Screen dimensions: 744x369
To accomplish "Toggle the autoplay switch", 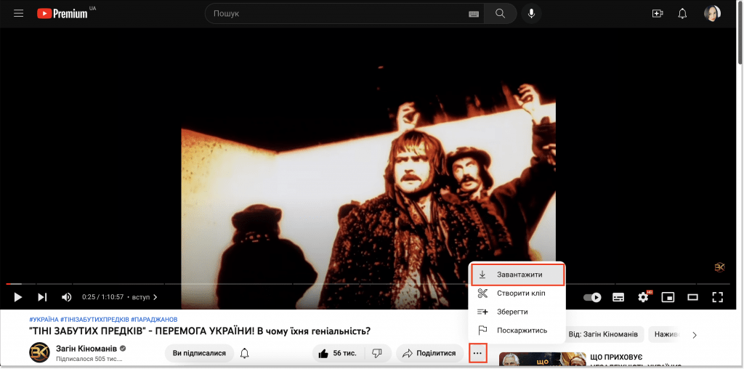I will (592, 297).
